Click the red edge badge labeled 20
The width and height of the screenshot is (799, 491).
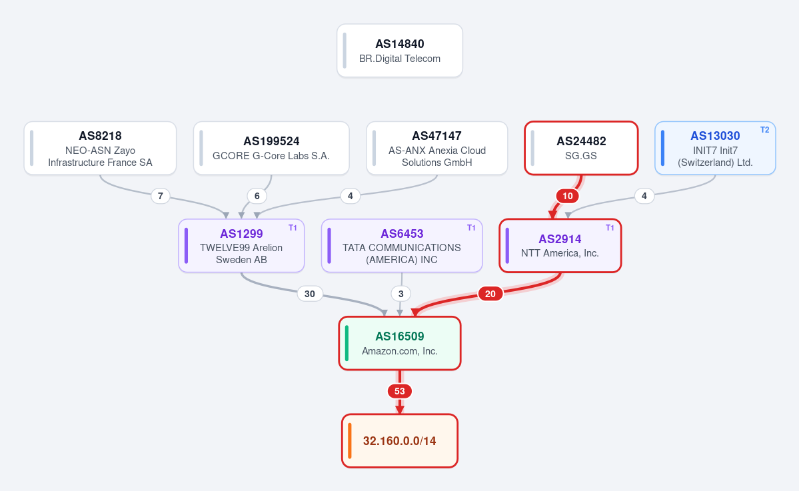click(490, 294)
